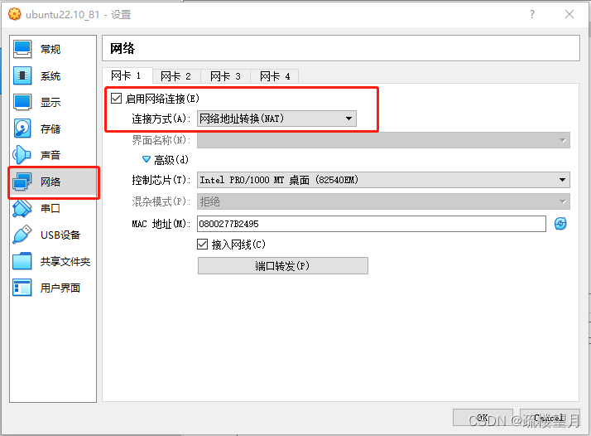Viewport: 591px width, 436px height.
Task: Confirm settings with the OK button
Action: point(483,418)
